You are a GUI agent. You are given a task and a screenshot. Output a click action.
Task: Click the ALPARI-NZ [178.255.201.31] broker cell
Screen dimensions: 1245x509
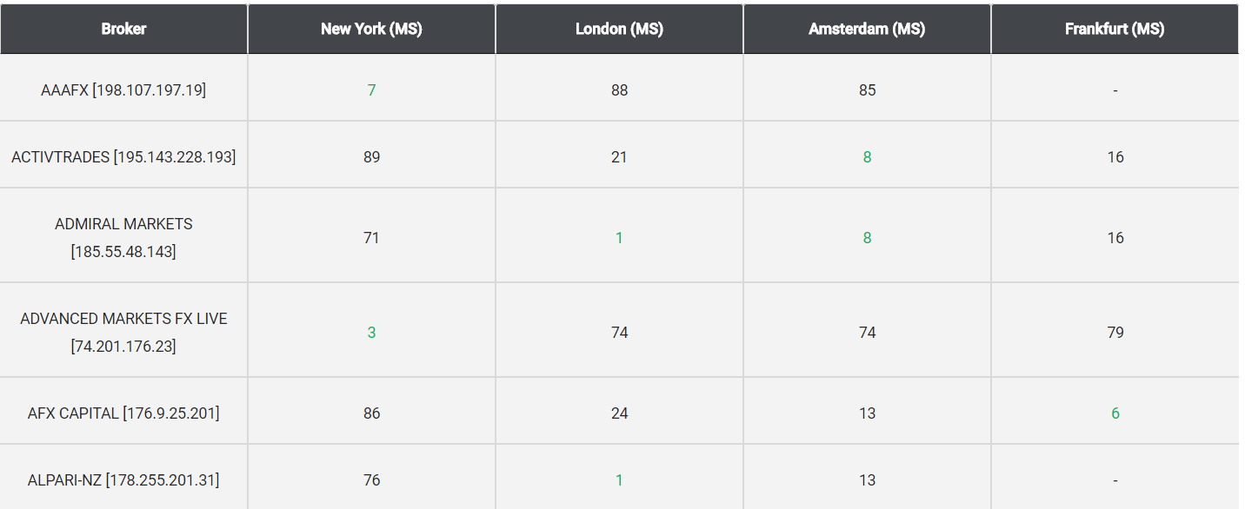pyautogui.click(x=123, y=478)
